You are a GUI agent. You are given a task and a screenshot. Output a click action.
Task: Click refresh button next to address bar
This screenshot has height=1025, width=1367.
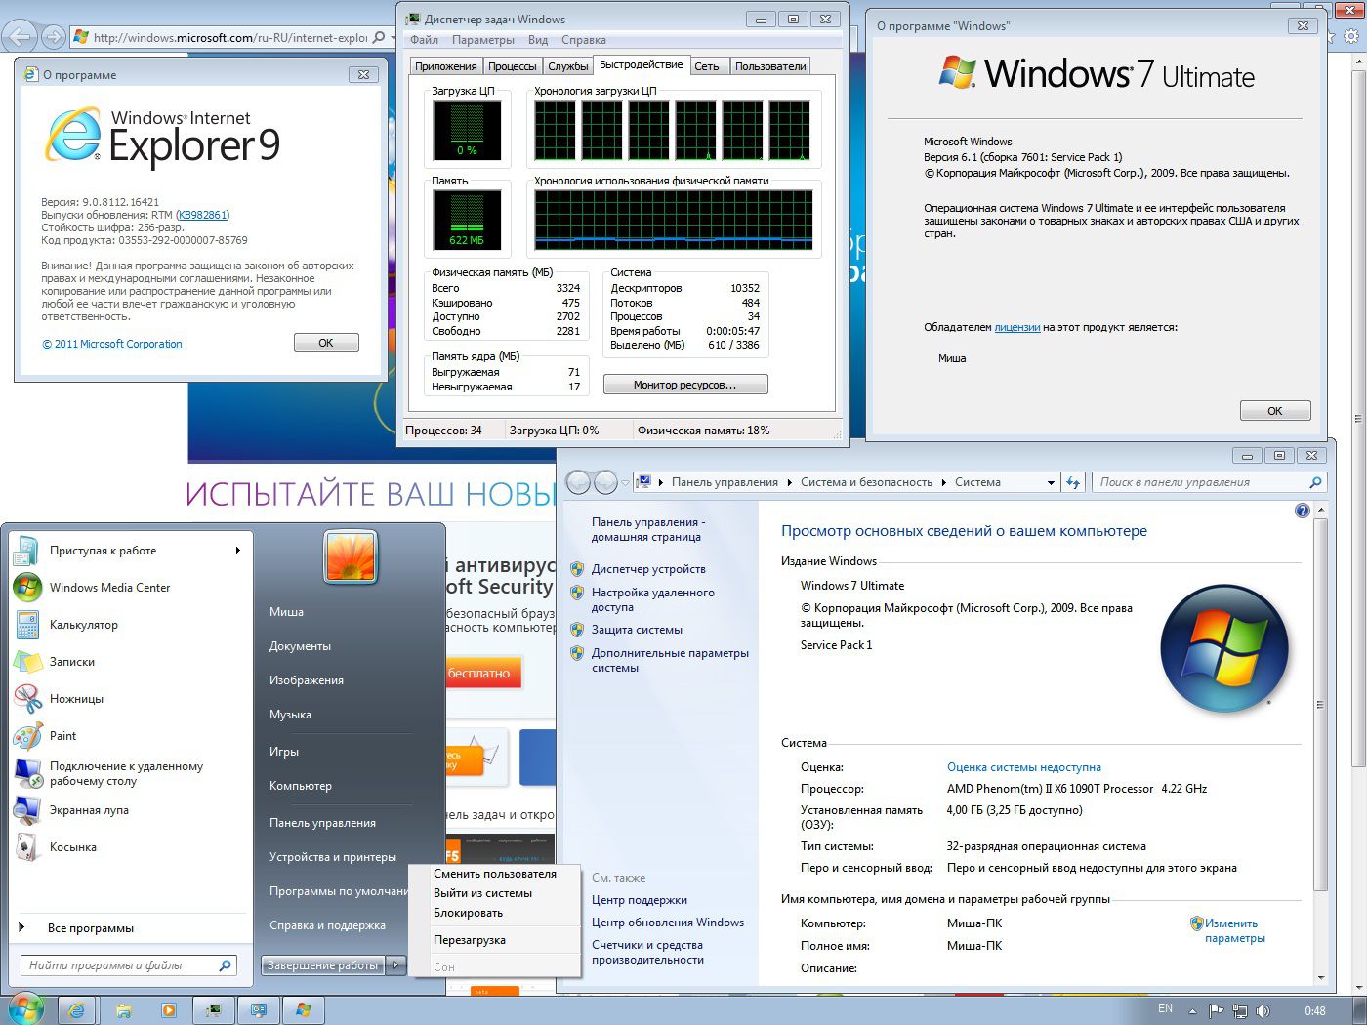[x=1073, y=482]
